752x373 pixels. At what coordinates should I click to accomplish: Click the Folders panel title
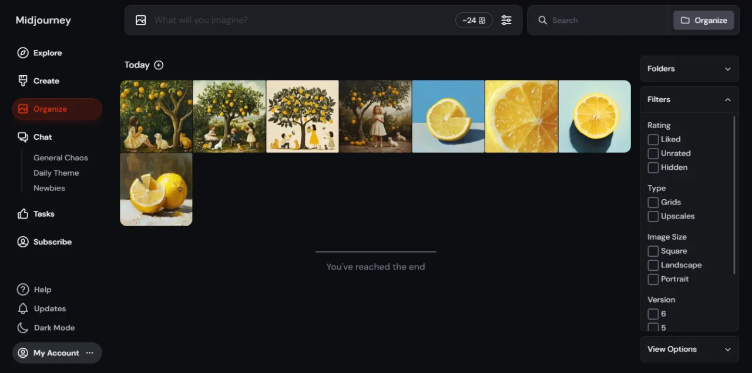click(661, 69)
